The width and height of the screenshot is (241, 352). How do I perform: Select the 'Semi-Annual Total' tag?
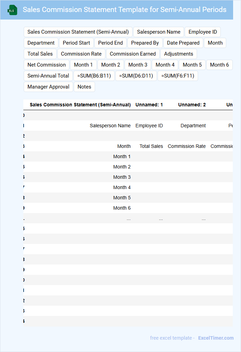click(x=48, y=76)
